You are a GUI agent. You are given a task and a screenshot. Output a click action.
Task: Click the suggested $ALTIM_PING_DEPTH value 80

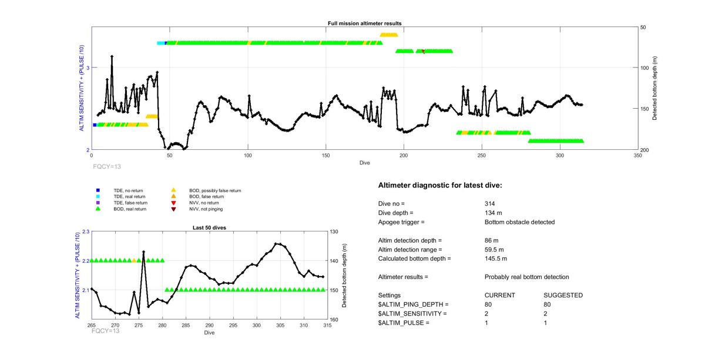click(x=548, y=304)
